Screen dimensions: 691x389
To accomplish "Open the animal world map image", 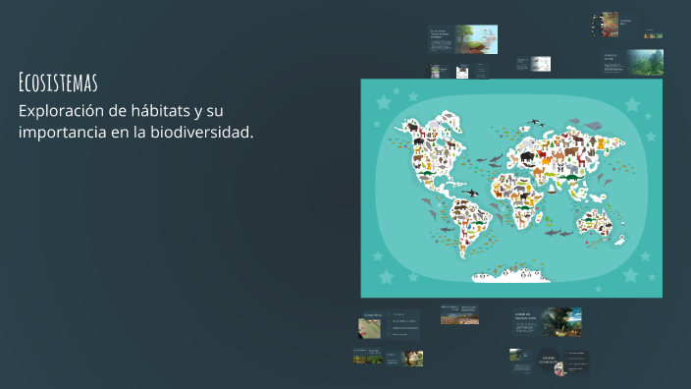I will tap(511, 189).
